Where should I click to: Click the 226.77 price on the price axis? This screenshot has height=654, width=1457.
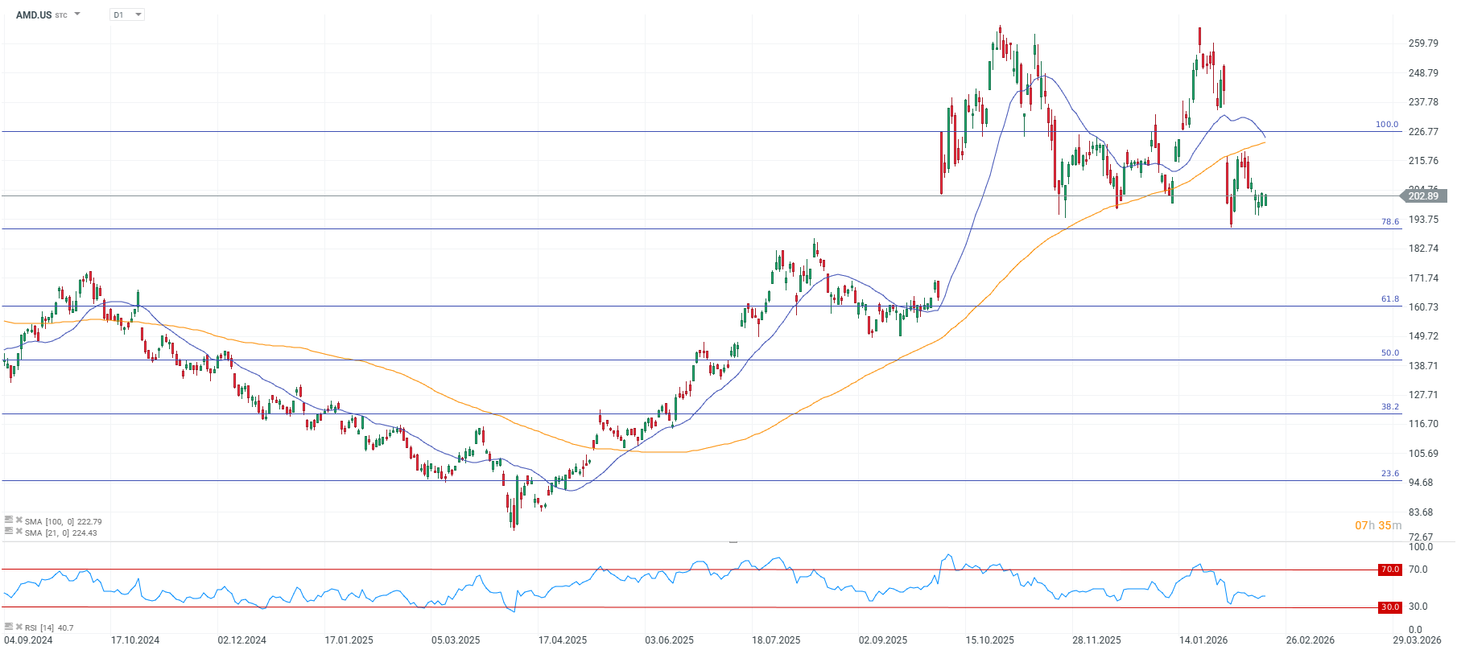1423,132
